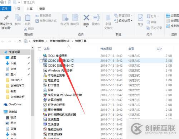The width and height of the screenshot is (179, 139).
Task: Click Select all (全部选择) in ribbon
Action: click(173, 15)
